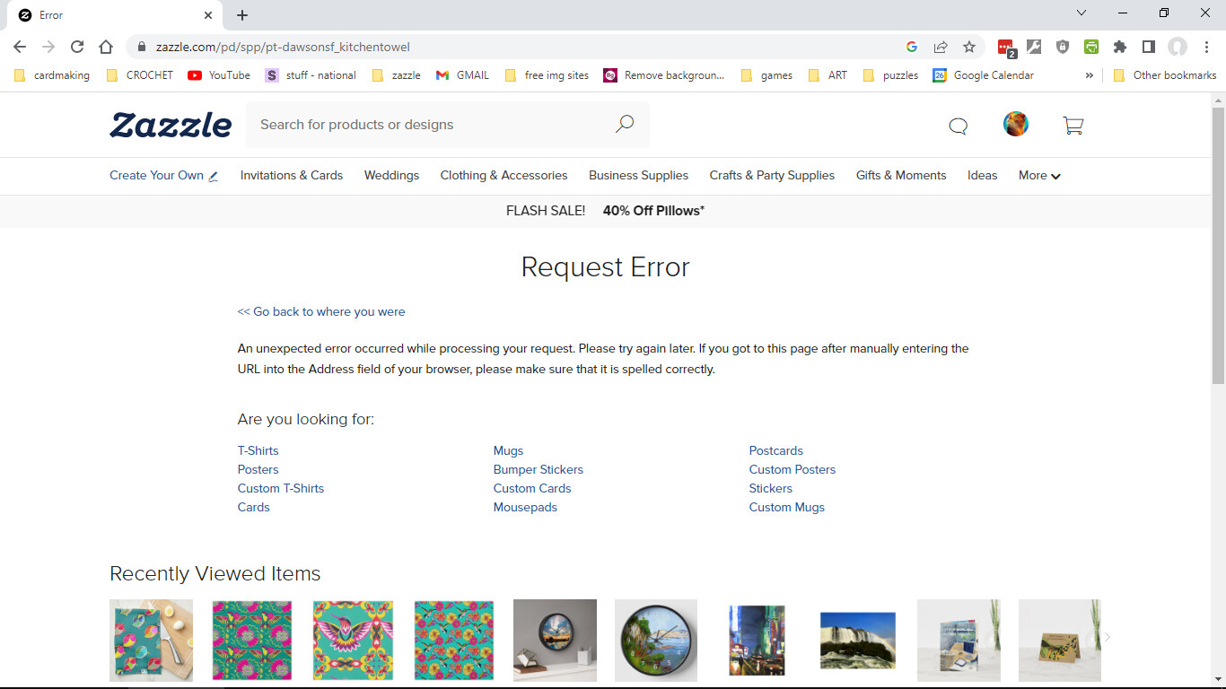This screenshot has height=689, width=1226.
Task: Click the Postcards link
Action: [776, 451]
